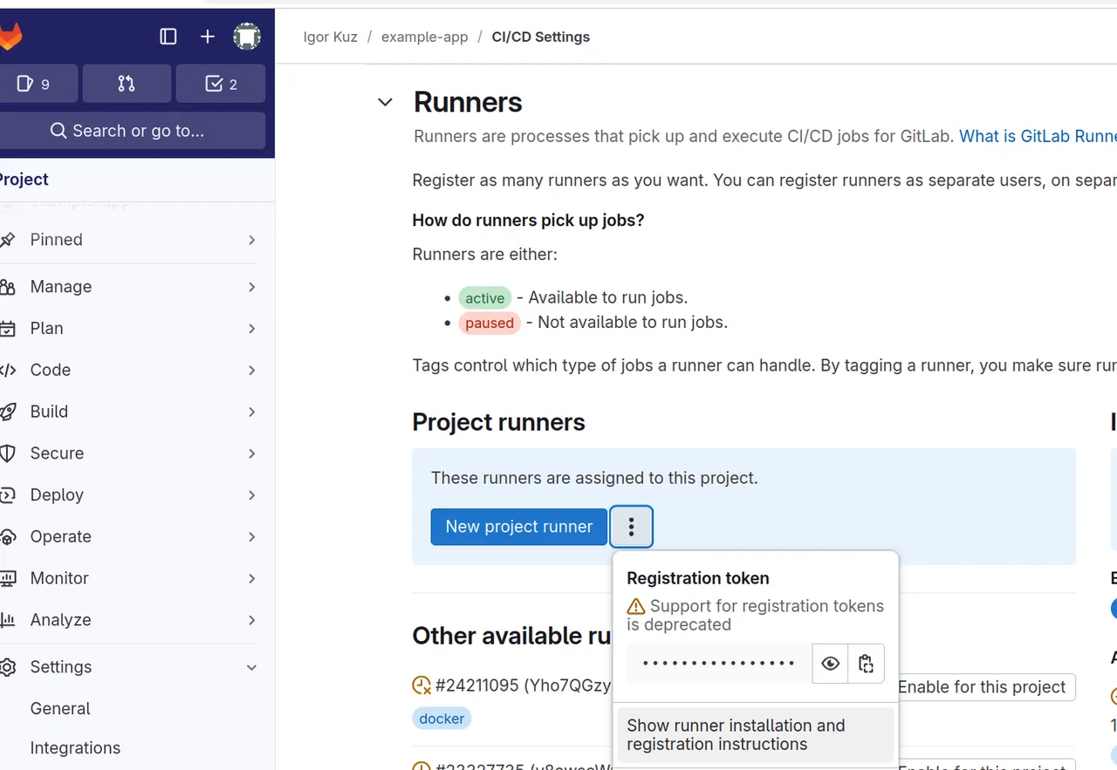Screen dimensions: 1117x770
Task: Collapse the Settings sidebar section
Action: (x=129, y=667)
